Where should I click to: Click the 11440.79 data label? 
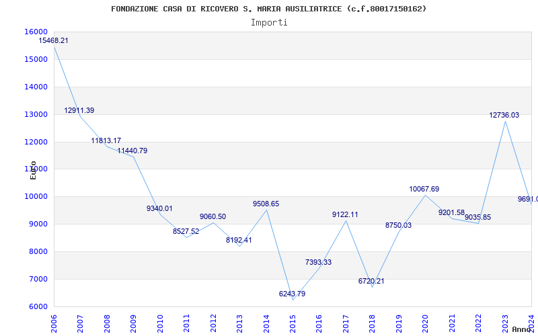coord(132,151)
